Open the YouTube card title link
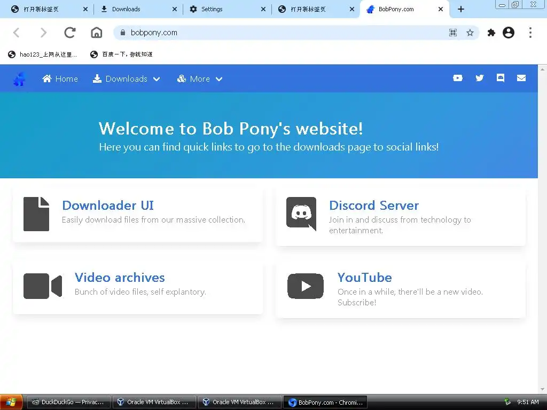Image resolution: width=547 pixels, height=410 pixels. coord(364,278)
